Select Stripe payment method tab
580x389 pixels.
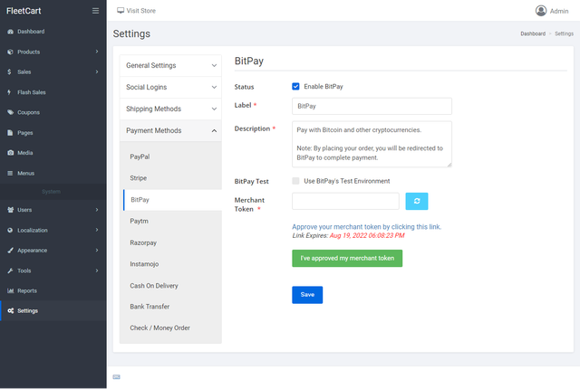click(172, 178)
